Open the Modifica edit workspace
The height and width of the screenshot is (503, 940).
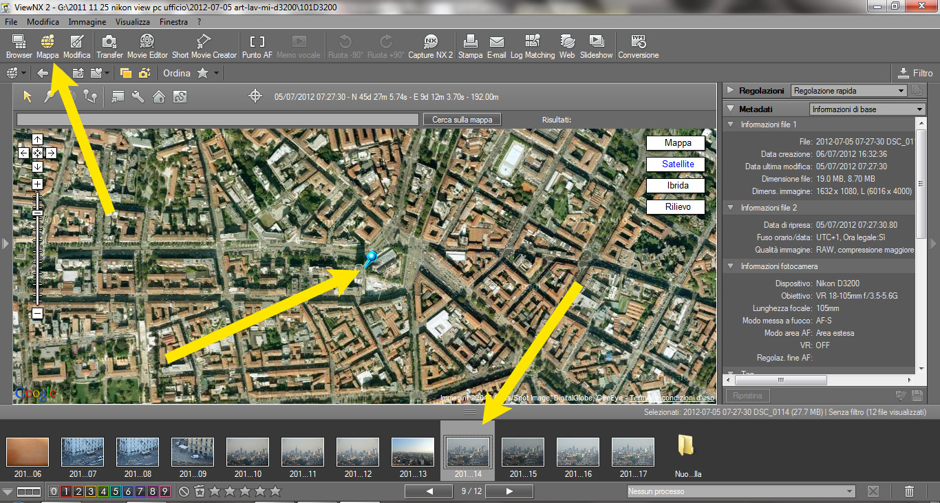(76, 46)
